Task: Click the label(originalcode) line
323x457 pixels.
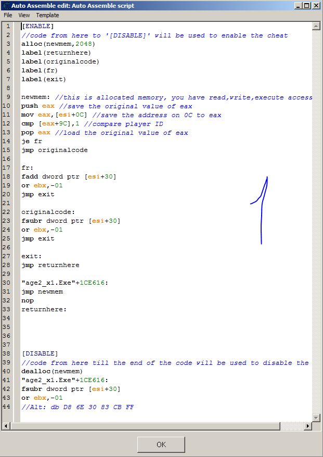Action: point(60,61)
